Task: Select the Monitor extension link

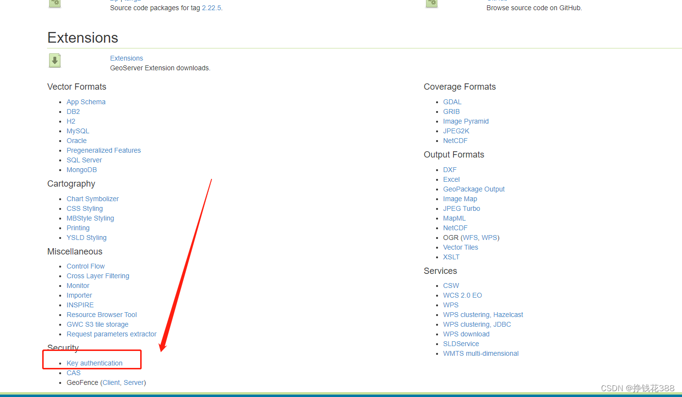Action: (78, 286)
